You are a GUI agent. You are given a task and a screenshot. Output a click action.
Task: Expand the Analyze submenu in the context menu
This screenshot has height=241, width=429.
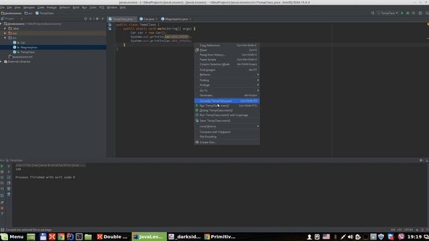pos(227,85)
